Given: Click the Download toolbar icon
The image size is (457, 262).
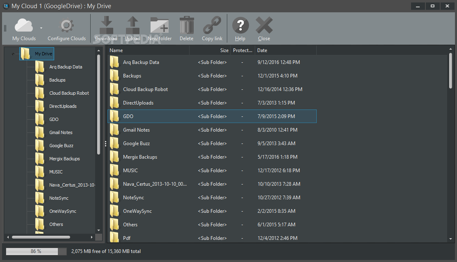Looking at the screenshot, I should [106, 25].
